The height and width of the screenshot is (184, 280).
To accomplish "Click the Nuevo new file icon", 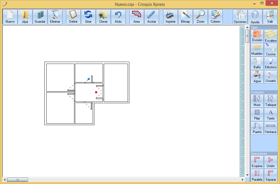I will coord(10,17).
